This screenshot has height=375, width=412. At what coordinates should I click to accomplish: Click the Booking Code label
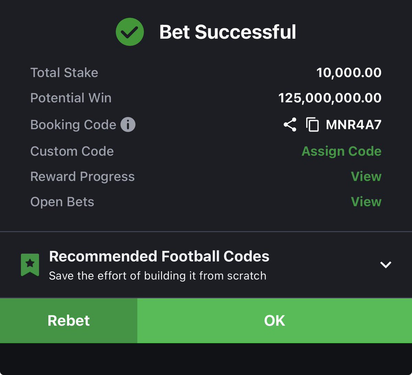tap(73, 125)
